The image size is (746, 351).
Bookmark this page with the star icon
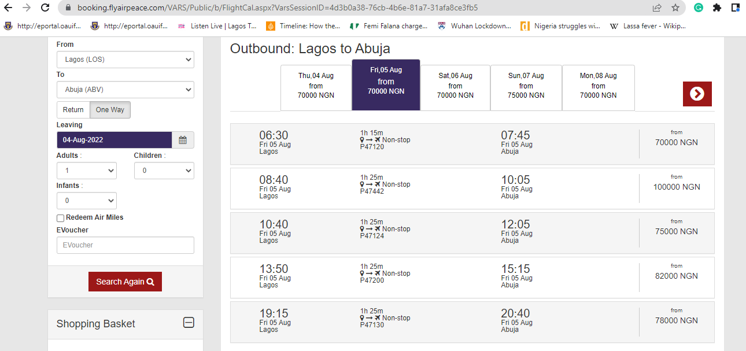[x=675, y=8]
